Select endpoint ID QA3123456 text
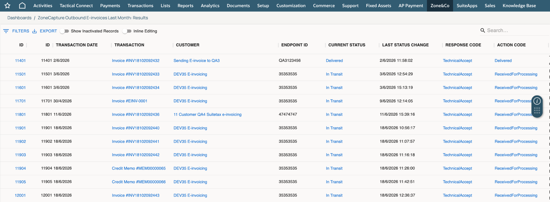 [x=290, y=61]
